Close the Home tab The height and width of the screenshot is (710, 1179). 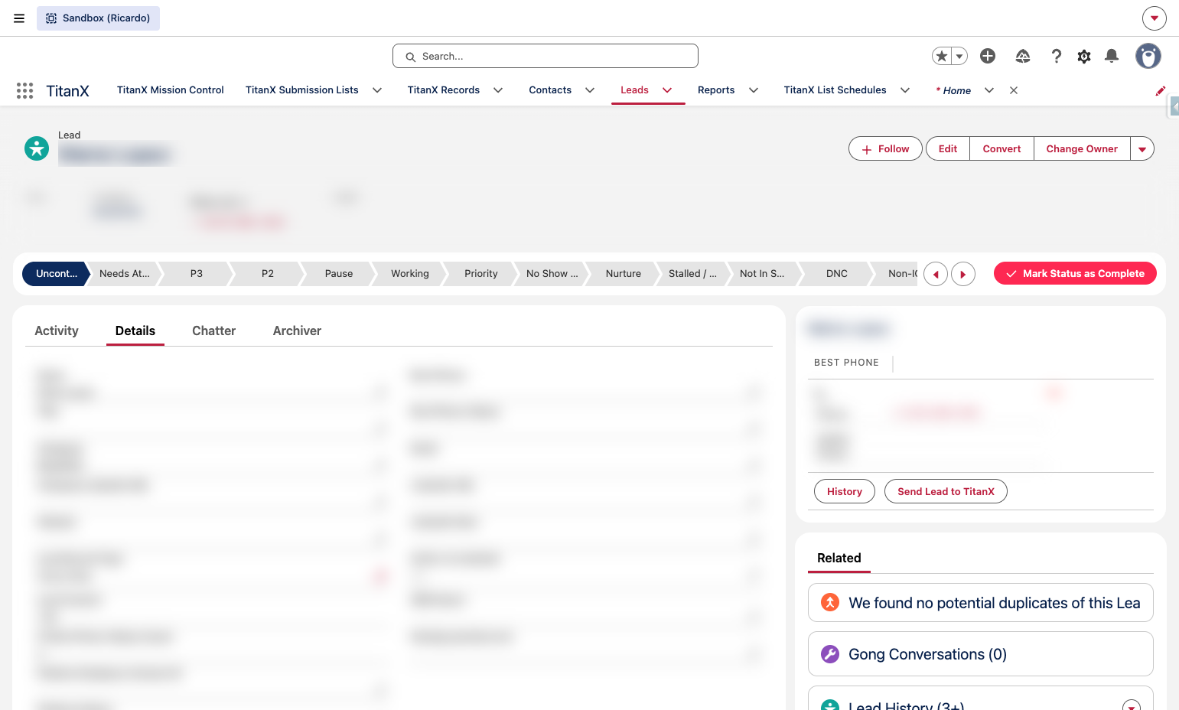coord(1014,90)
